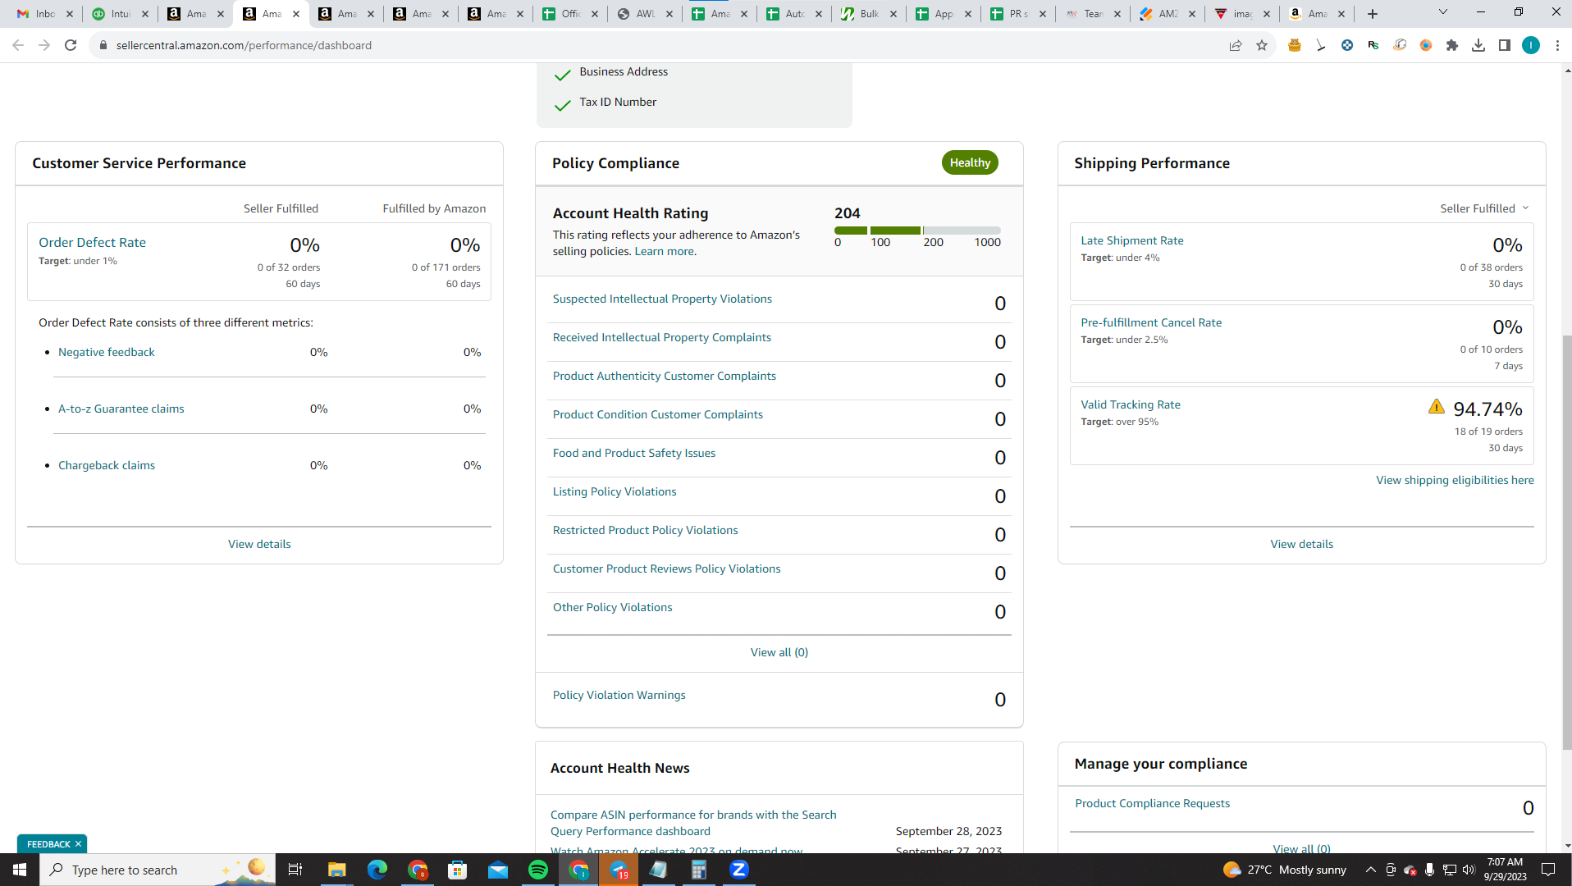Expand the Seller Fulfilled shipping dropdown
This screenshot has width=1572, height=886.
coord(1484,208)
